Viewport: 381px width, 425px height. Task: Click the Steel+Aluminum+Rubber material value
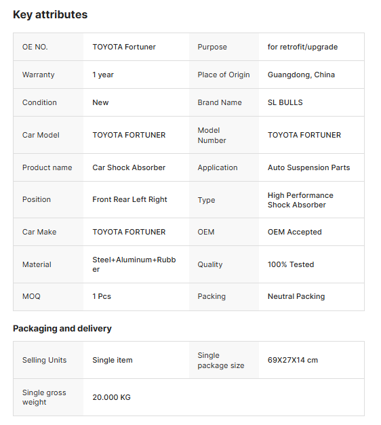[134, 264]
